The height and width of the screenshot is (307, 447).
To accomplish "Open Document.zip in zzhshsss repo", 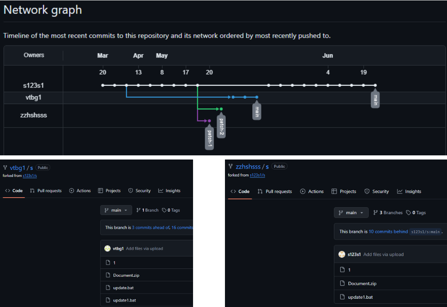I will click(362, 283).
